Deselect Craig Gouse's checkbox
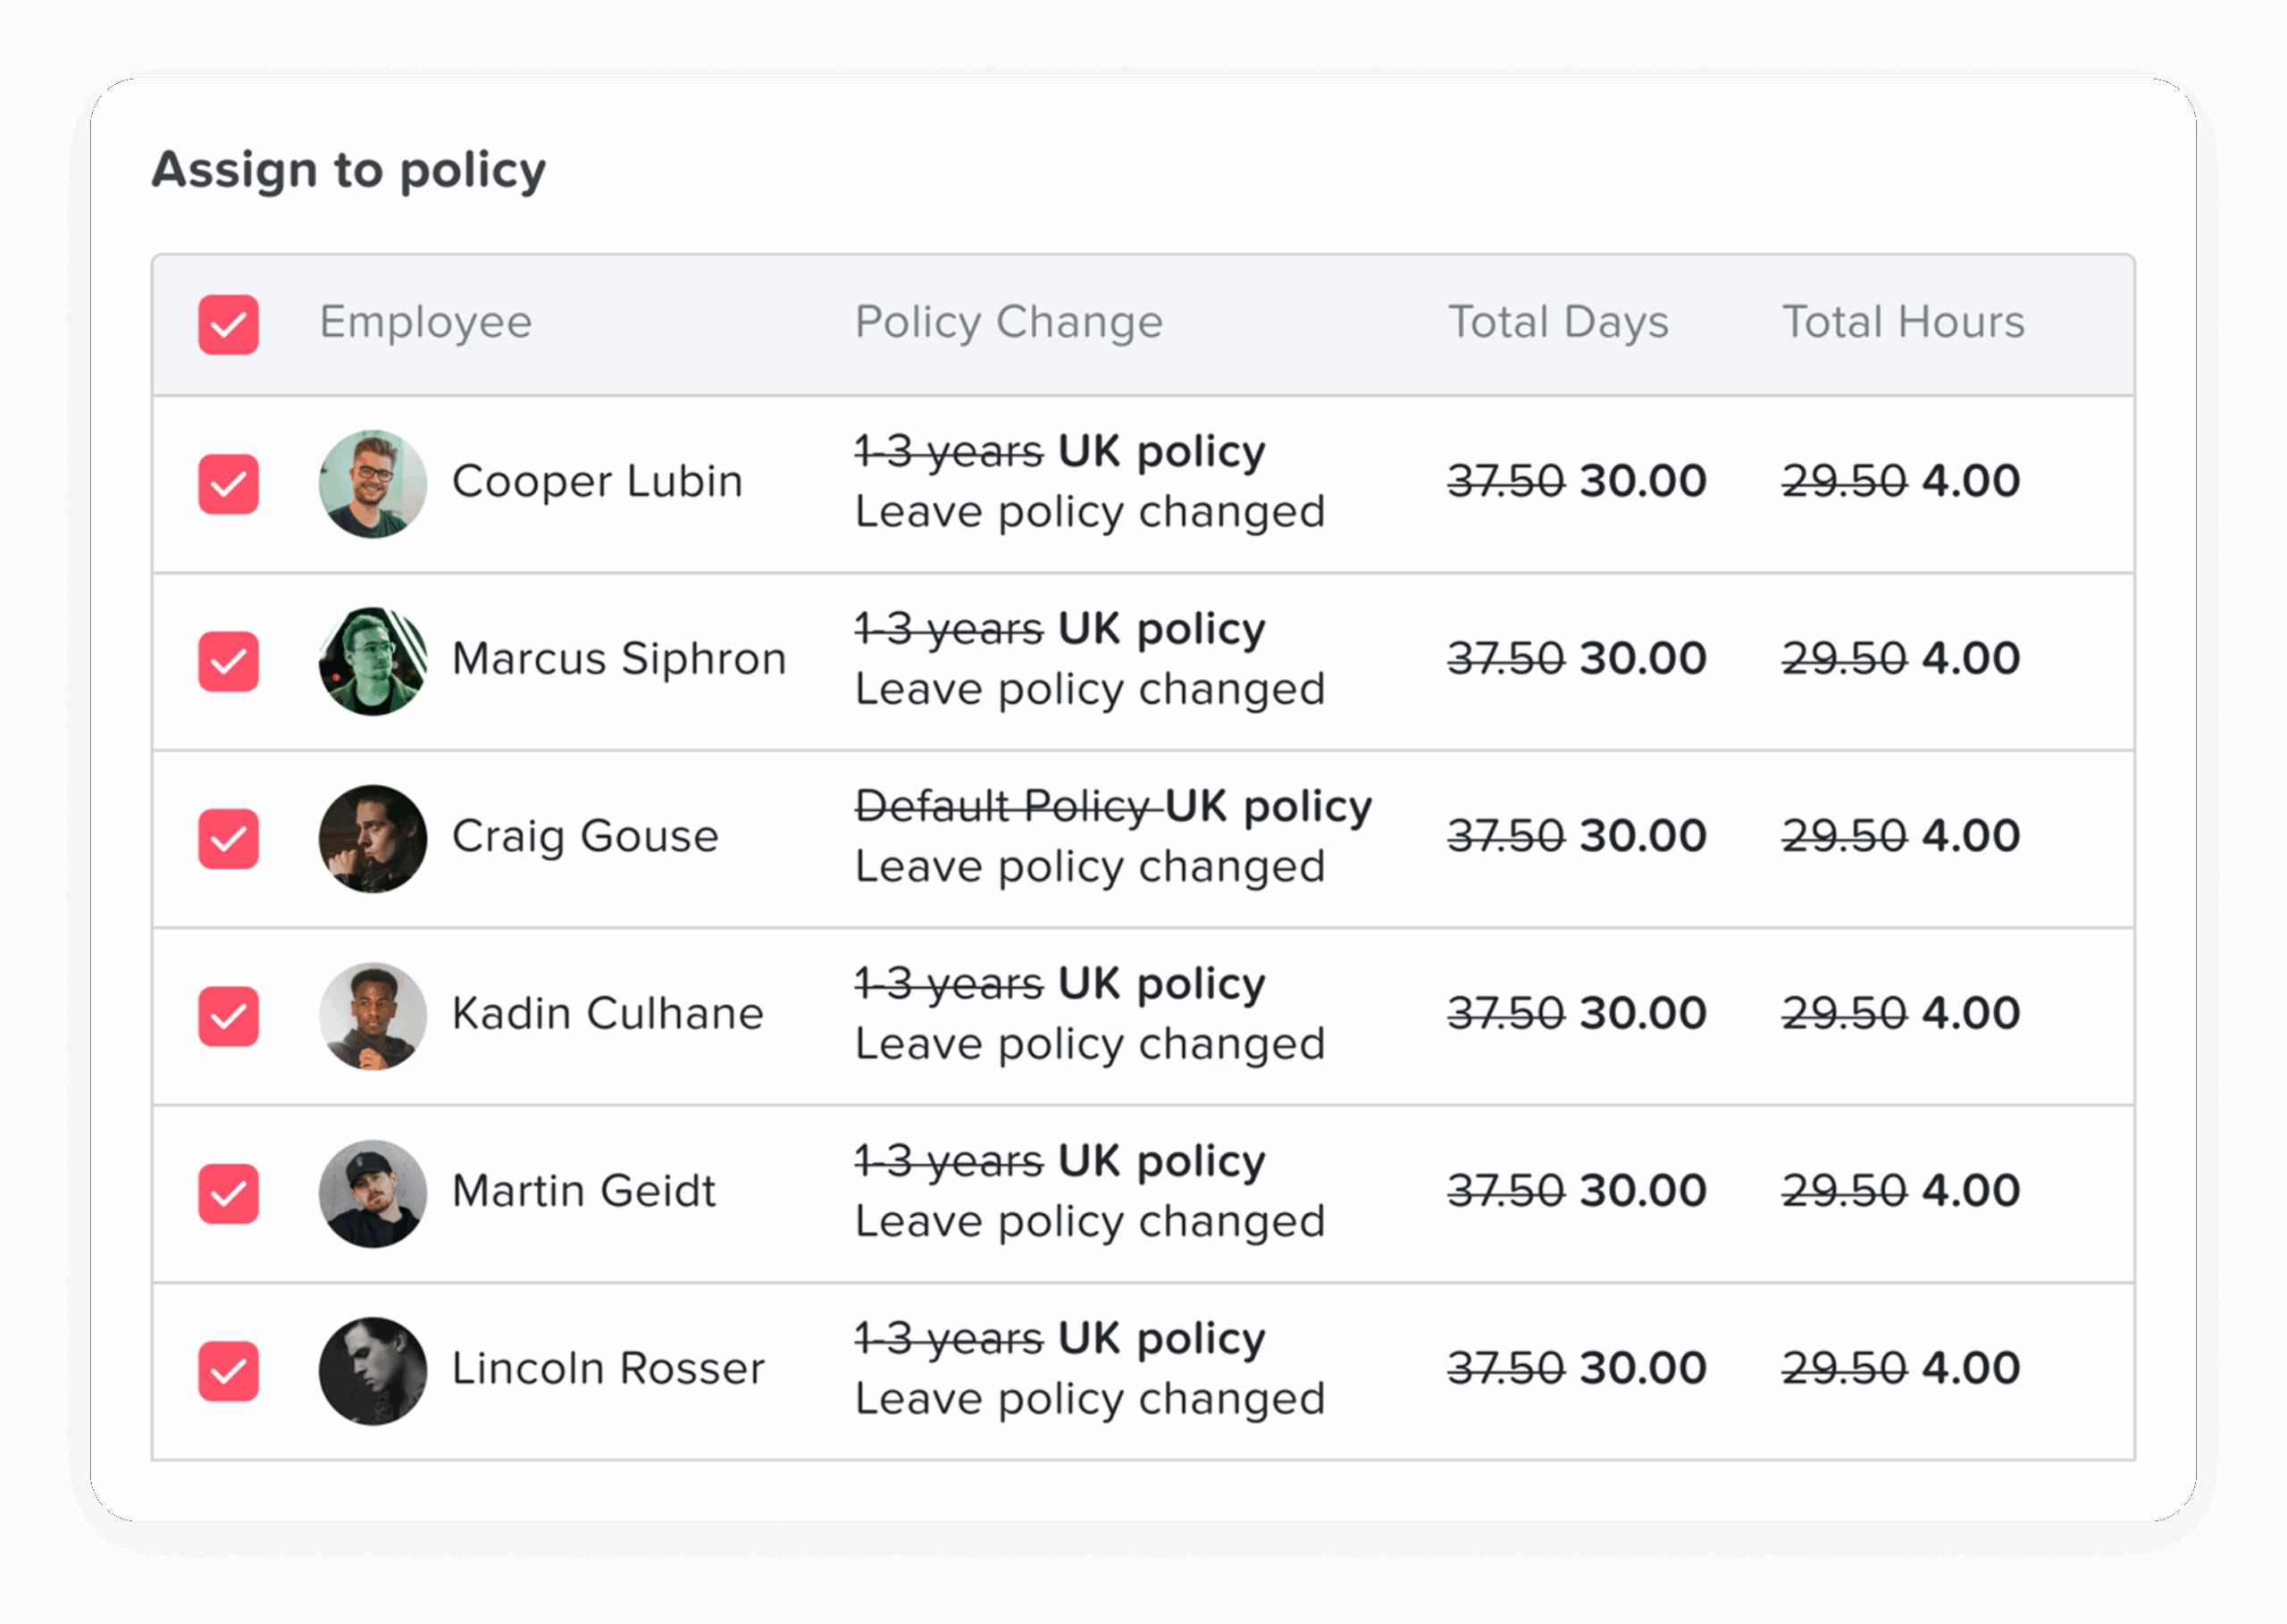 (228, 838)
